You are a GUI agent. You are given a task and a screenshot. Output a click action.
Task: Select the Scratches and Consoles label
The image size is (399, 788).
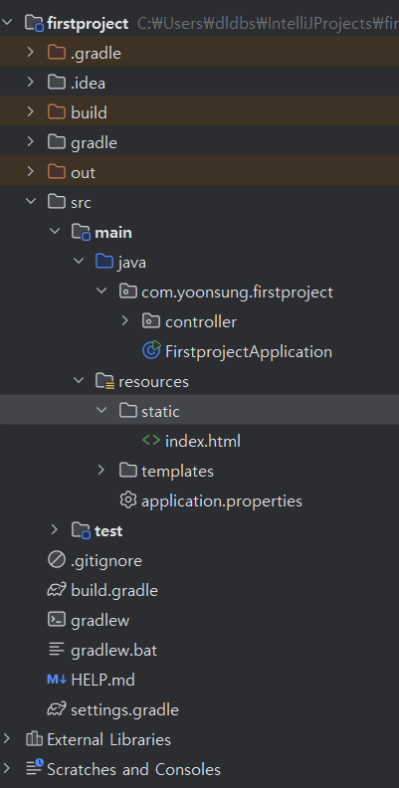click(x=133, y=769)
